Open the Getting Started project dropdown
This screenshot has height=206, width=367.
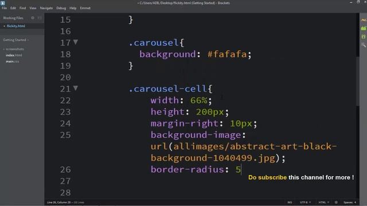(x=16, y=40)
